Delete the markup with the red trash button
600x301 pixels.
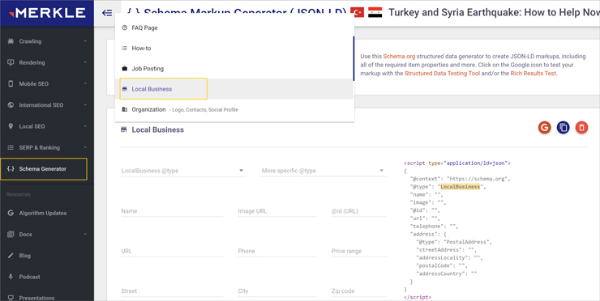(581, 128)
